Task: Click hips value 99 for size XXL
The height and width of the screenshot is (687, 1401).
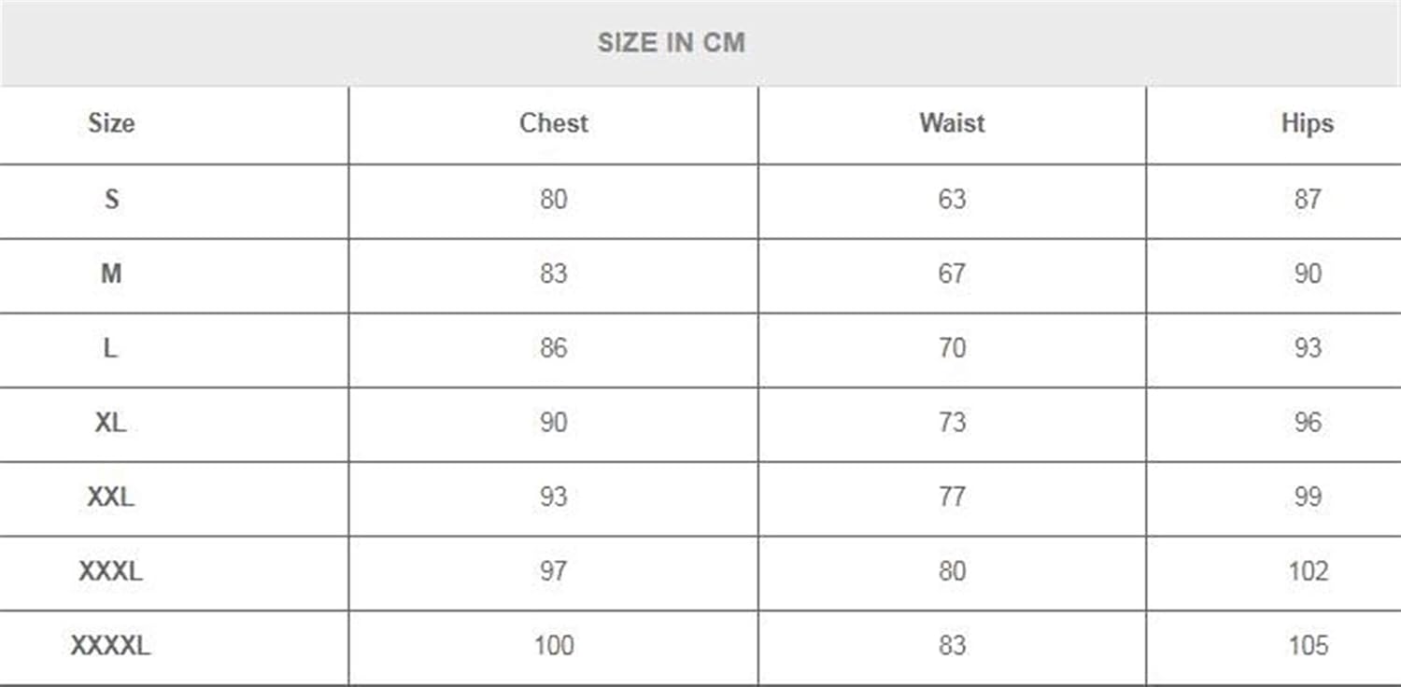Action: [x=1308, y=497]
